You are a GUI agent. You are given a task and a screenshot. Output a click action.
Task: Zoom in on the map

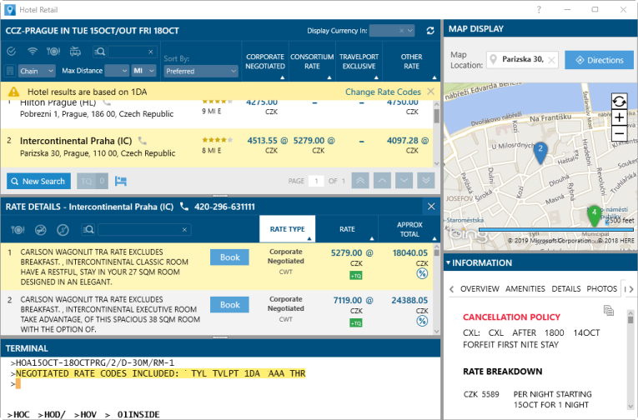619,117
